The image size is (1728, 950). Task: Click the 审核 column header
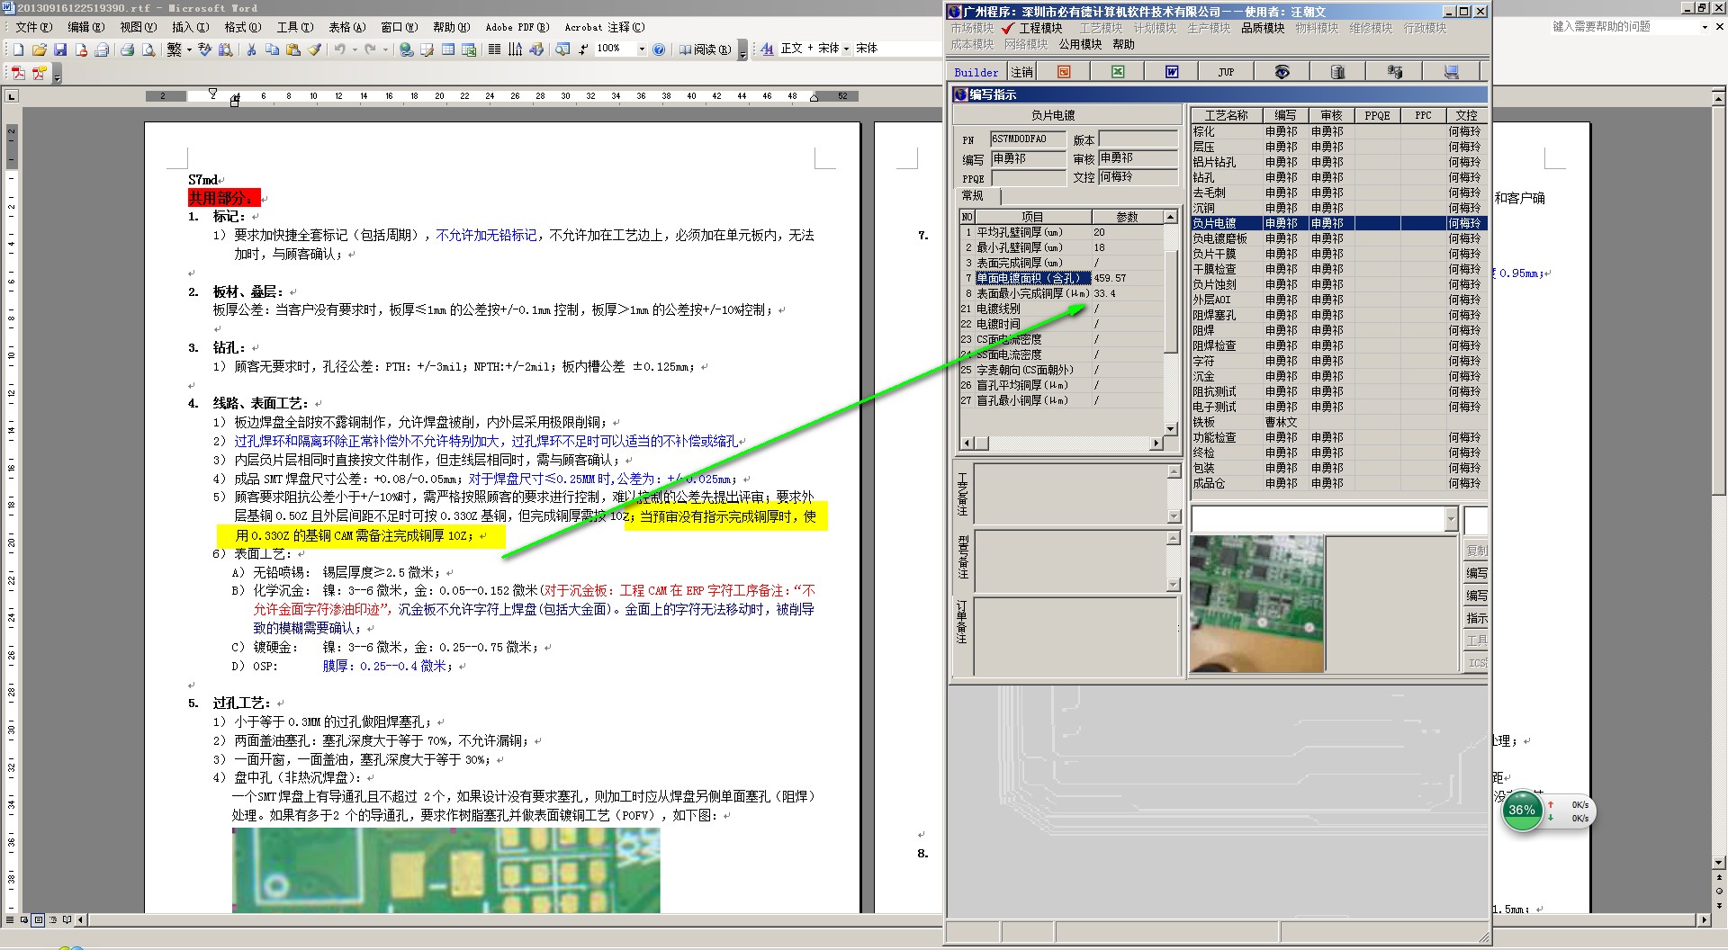[1331, 115]
